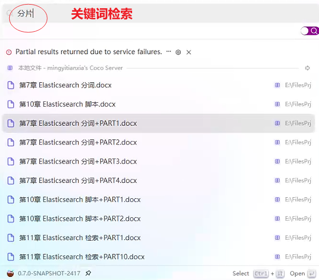Click source icon on 检索+PART1.docx row
This screenshot has height=280, width=319.
278,238
